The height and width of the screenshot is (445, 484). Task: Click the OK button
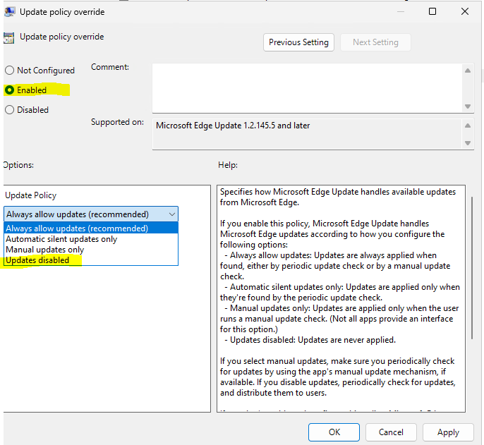(x=334, y=432)
